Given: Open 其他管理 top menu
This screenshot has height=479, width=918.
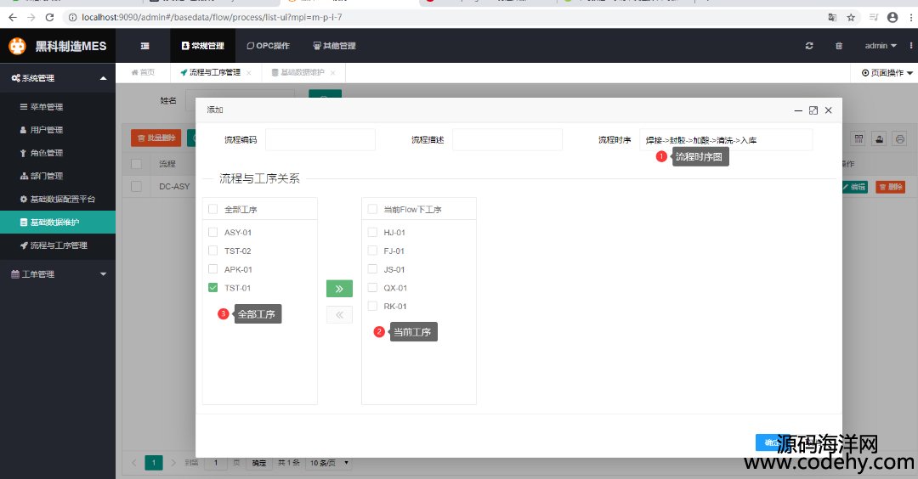Looking at the screenshot, I should click(334, 46).
